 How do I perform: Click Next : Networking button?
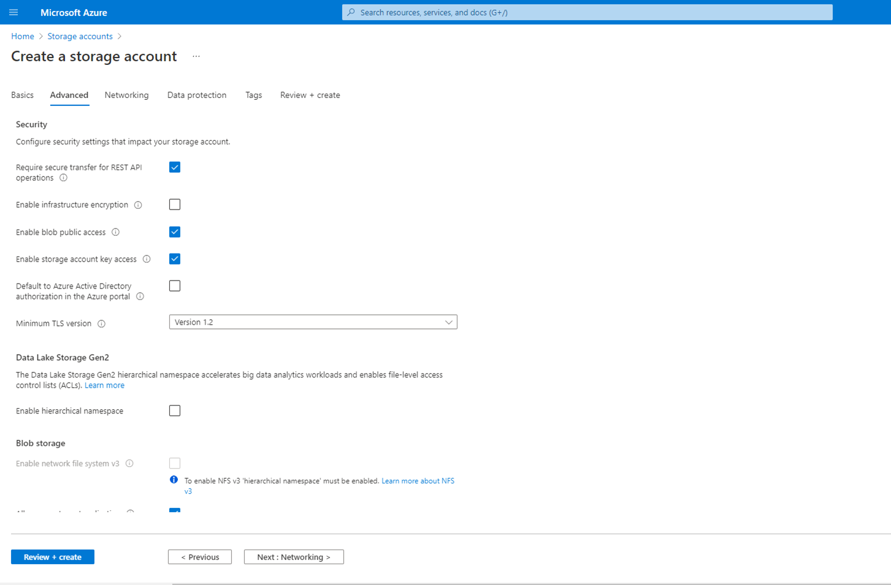coord(294,557)
